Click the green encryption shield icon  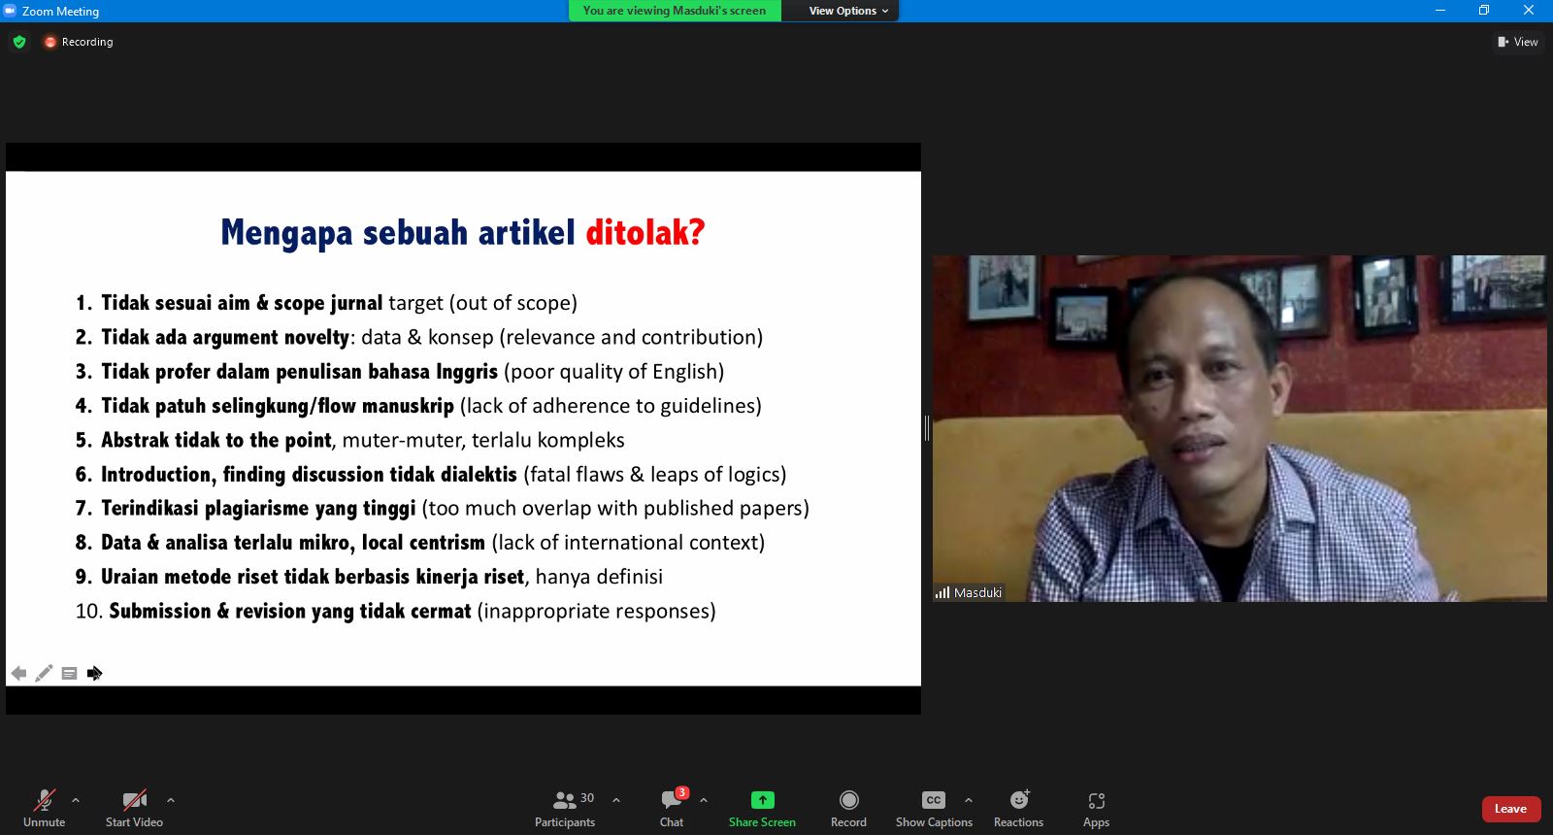click(19, 42)
